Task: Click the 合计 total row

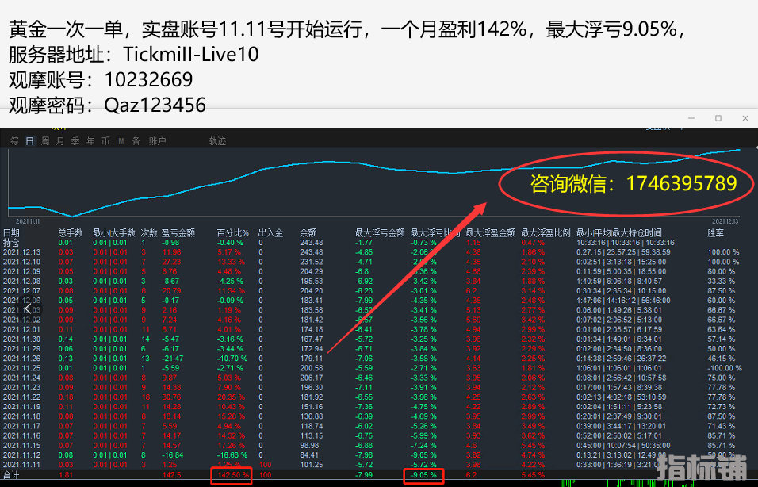Action: pos(12,475)
